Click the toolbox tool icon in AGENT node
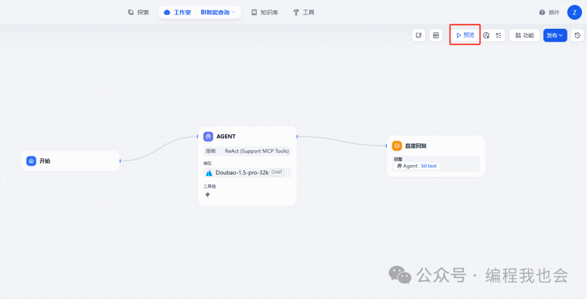Screen dimensions: 587x299 point(208,195)
